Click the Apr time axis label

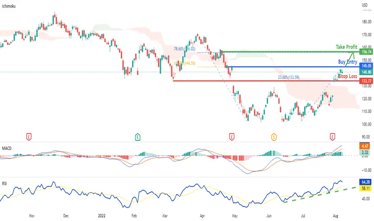click(x=202, y=216)
